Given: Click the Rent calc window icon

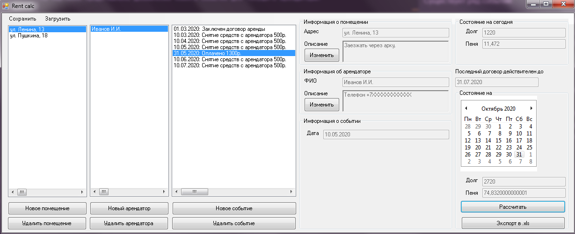Looking at the screenshot, I should 6,6.
